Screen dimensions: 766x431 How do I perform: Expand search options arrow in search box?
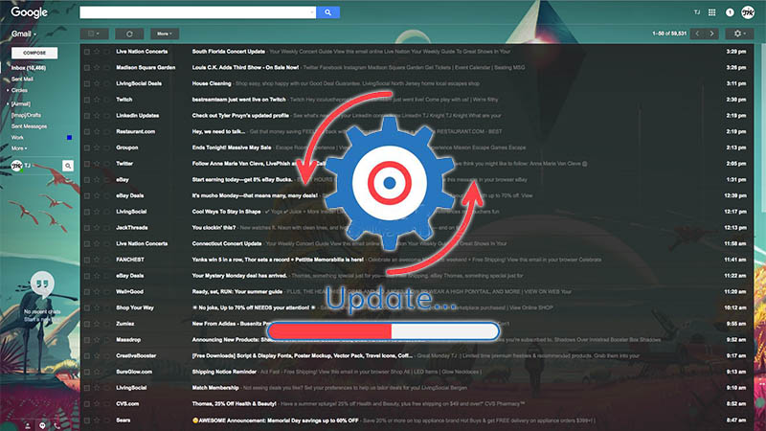tap(312, 12)
